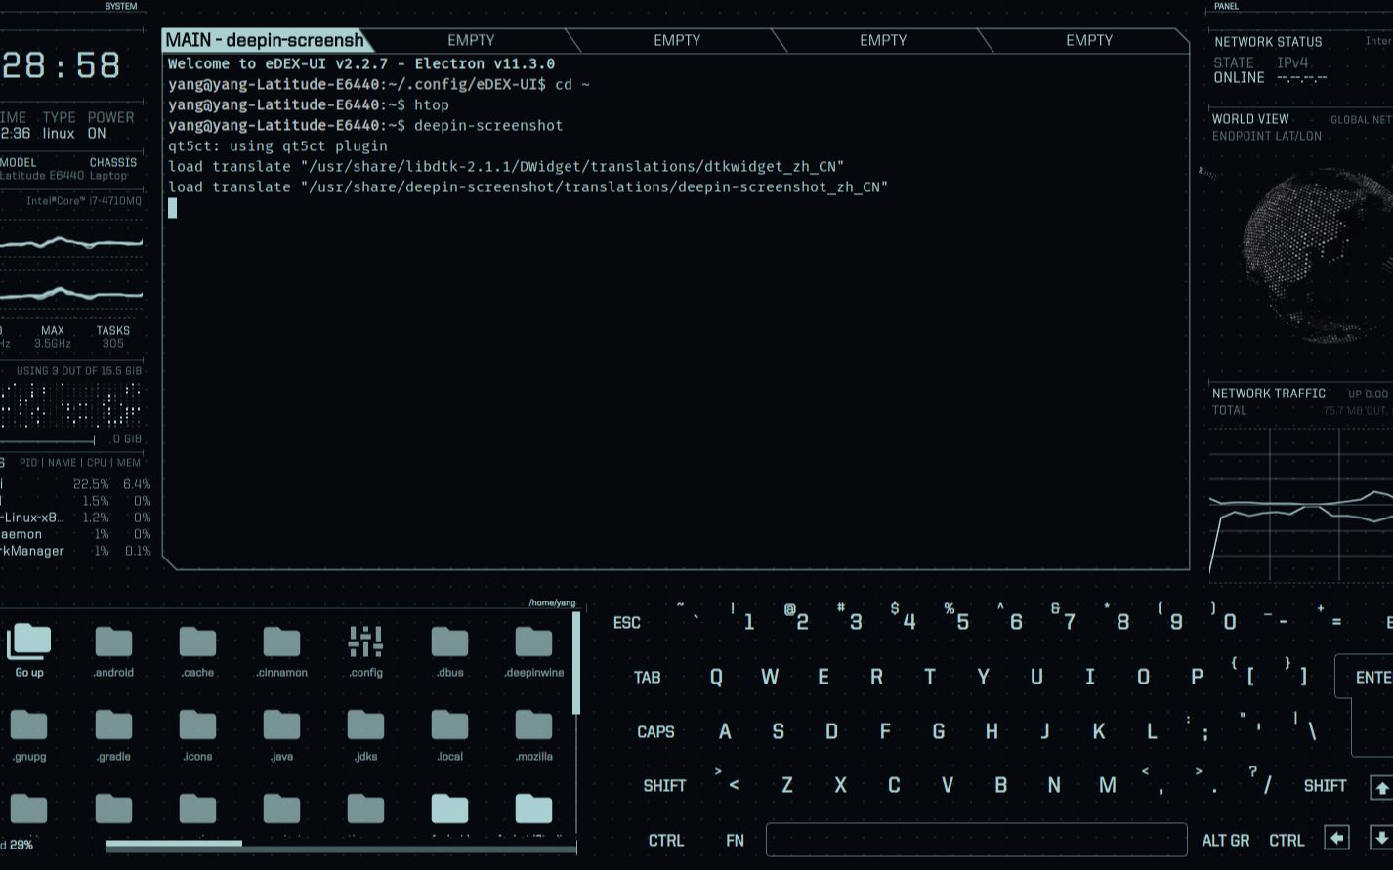
Task: Tap the right CTRL key next to ALT GR
Action: [1287, 840]
